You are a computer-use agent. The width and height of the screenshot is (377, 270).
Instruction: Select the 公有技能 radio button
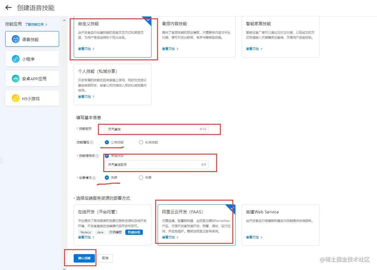[107, 142]
